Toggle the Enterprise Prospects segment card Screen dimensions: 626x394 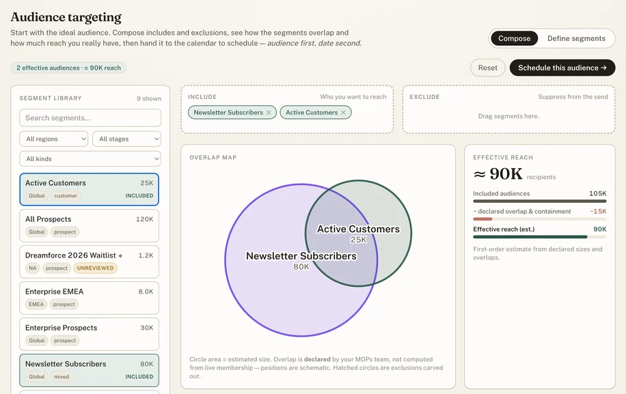coord(89,334)
